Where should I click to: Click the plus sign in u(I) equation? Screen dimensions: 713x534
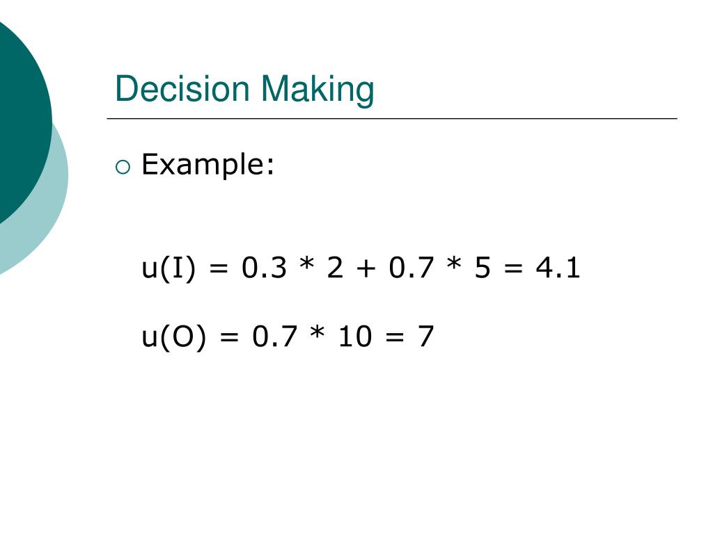(366, 269)
